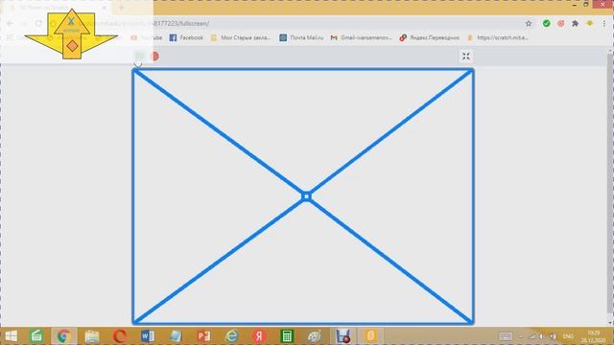Open File Explorer from the taskbar
614x345 pixels.
92,336
